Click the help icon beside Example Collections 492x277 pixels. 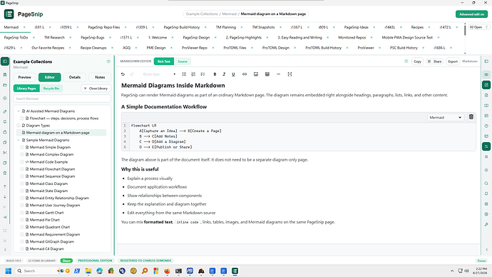108,61
